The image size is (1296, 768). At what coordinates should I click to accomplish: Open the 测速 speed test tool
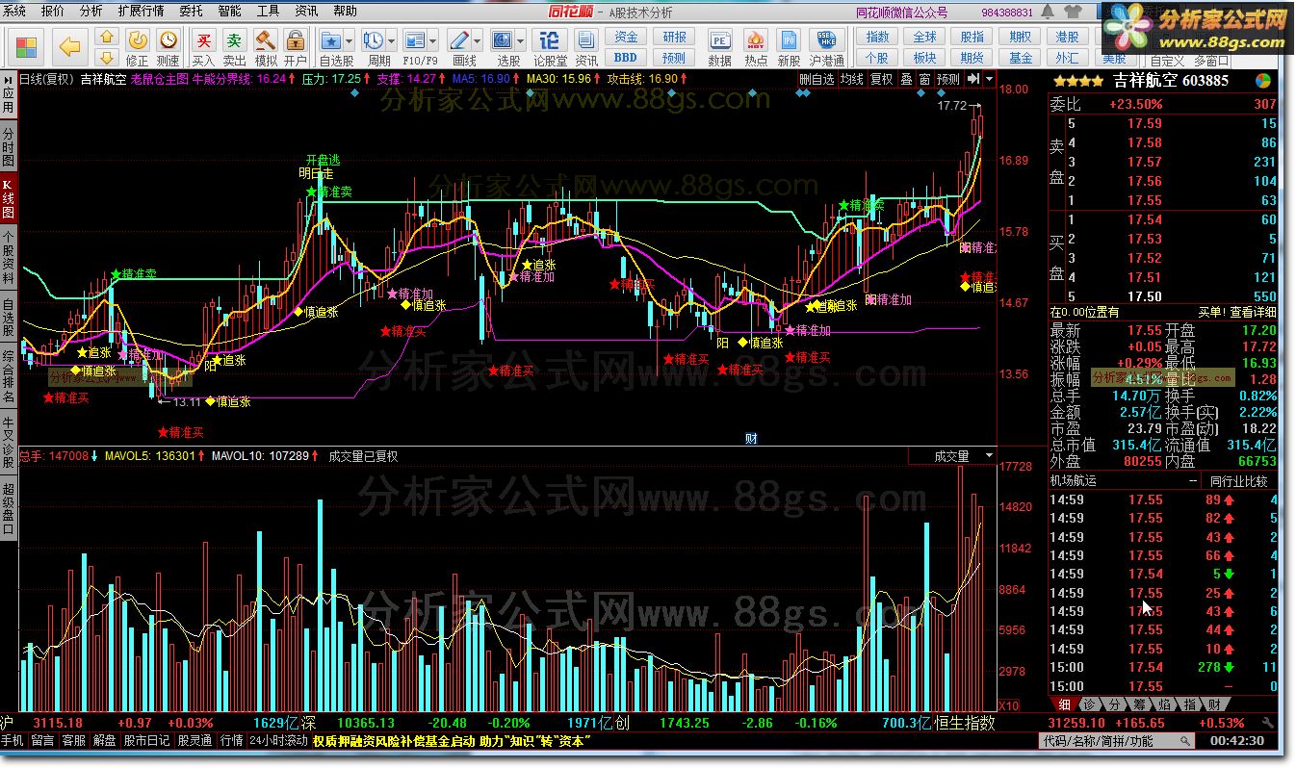[168, 47]
